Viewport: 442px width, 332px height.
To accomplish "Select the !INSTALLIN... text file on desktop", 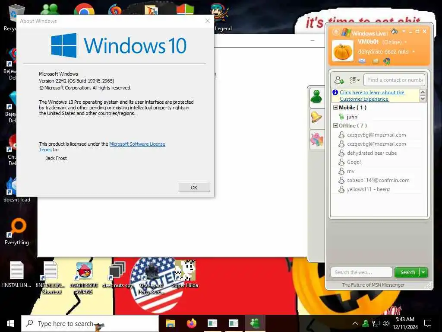I will coord(17,275).
